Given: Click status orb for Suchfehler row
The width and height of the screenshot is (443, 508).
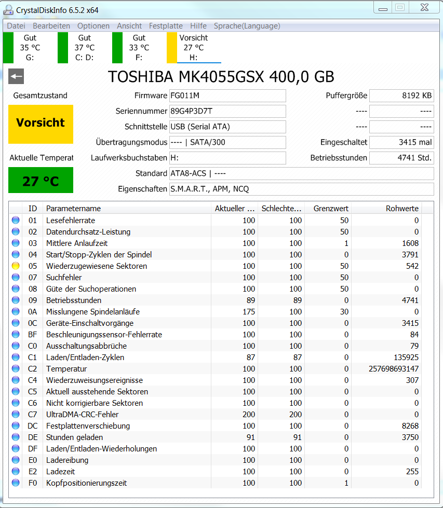Looking at the screenshot, I should [16, 277].
